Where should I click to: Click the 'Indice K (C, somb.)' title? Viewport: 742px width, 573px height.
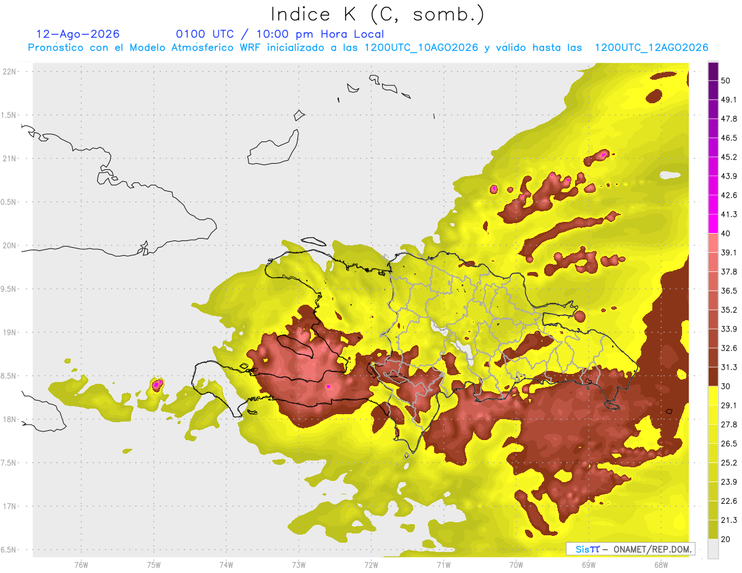coord(377,14)
